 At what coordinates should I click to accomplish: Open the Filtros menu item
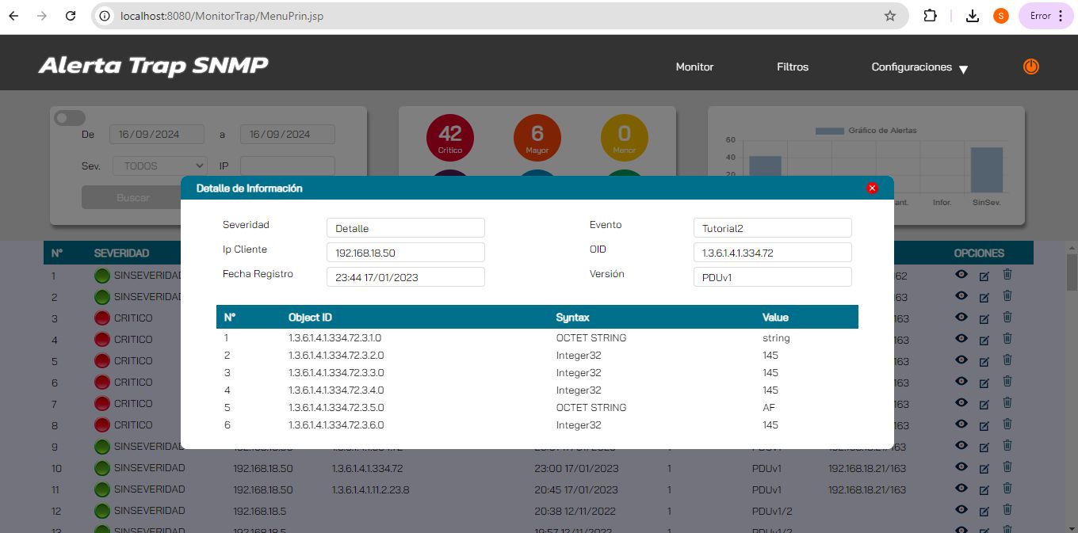coord(793,67)
